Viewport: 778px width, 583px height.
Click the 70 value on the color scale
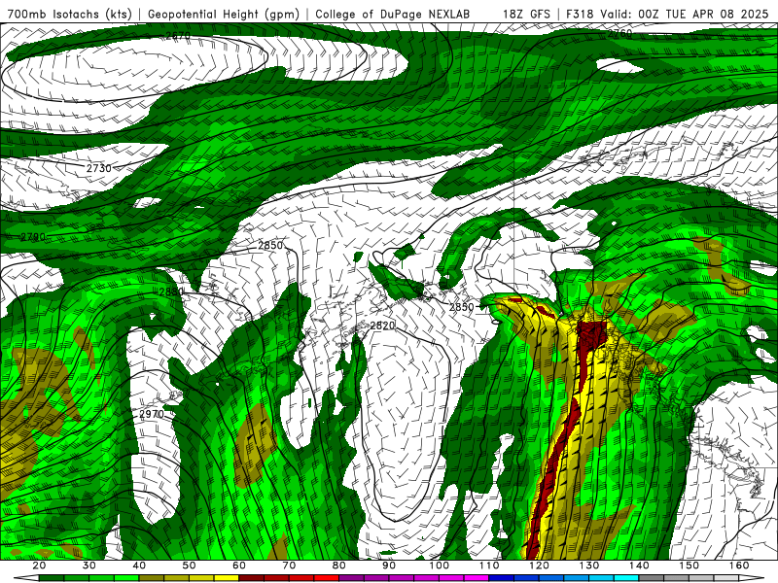coord(289,566)
